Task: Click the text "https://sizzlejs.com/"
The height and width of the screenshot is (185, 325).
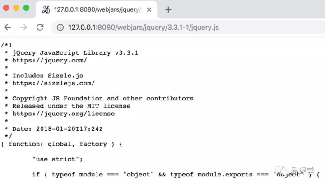Action: 53,83
